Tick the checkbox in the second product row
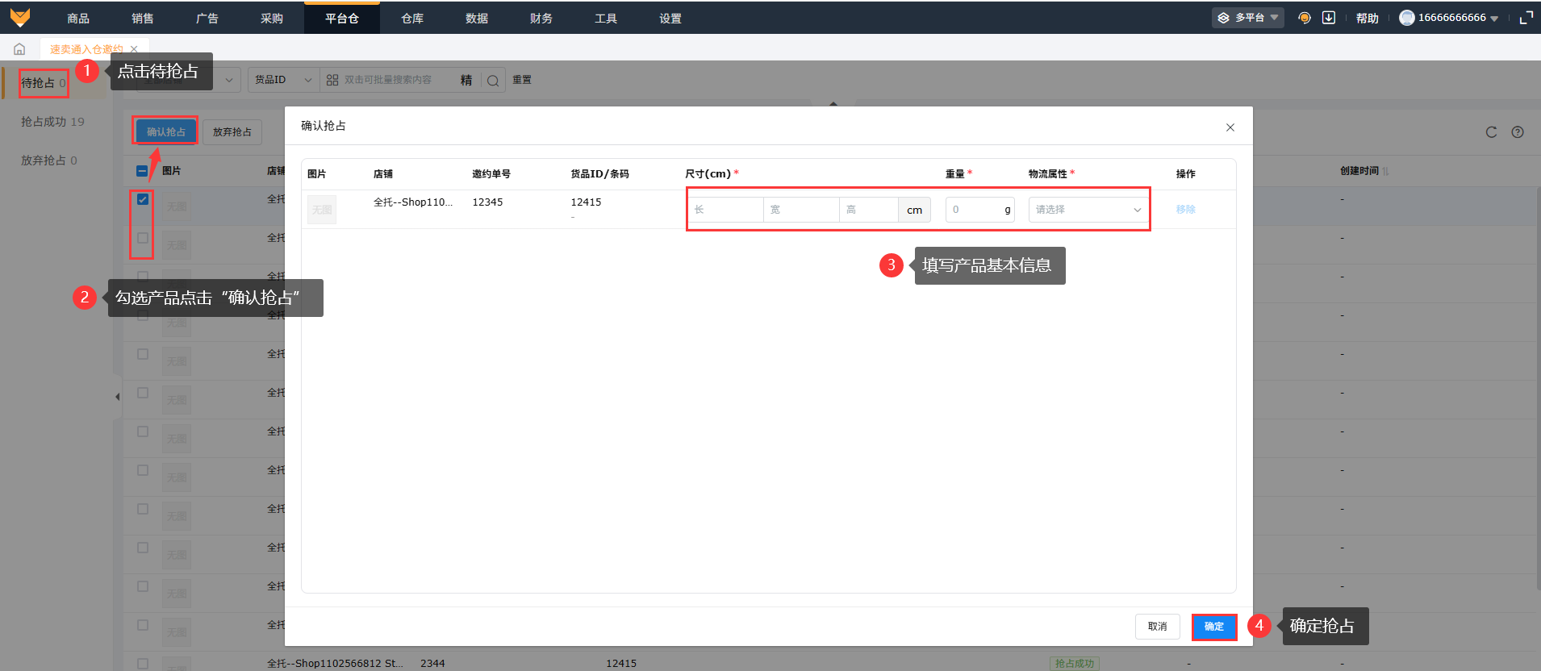This screenshot has width=1541, height=671. [x=143, y=238]
